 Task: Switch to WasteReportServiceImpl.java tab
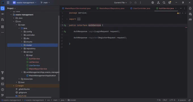click(76, 8)
